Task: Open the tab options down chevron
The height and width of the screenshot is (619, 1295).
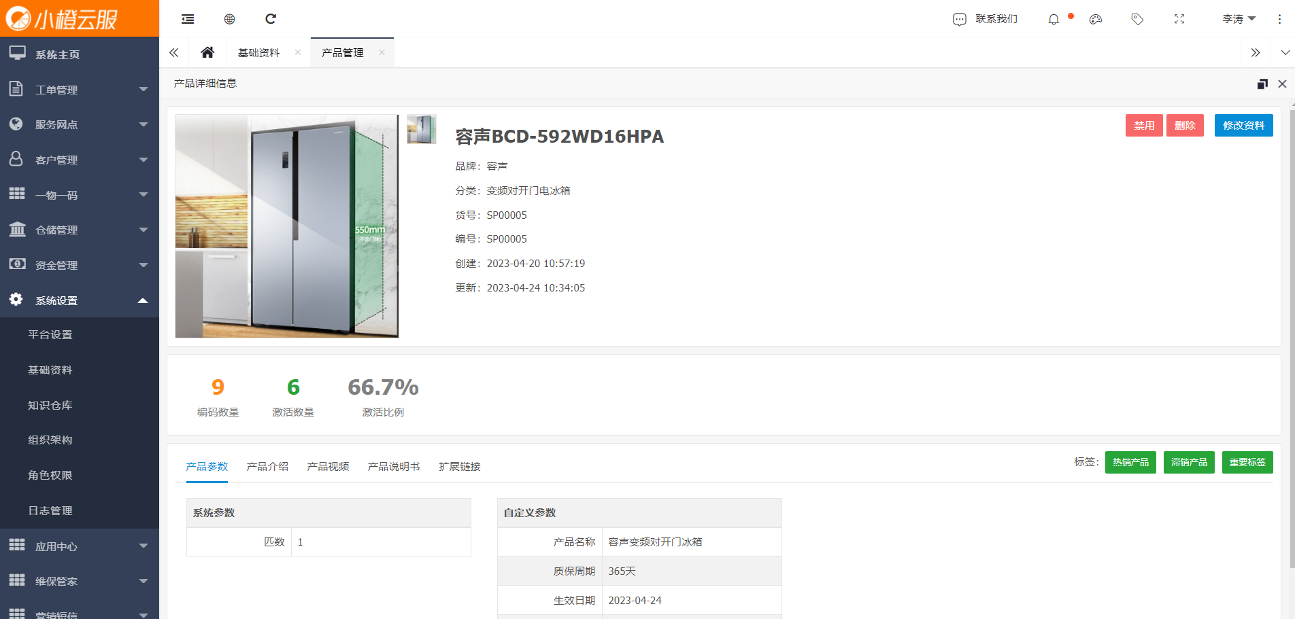Action: point(1285,52)
